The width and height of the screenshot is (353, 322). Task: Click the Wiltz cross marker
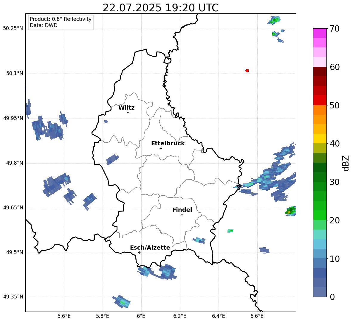click(128, 113)
